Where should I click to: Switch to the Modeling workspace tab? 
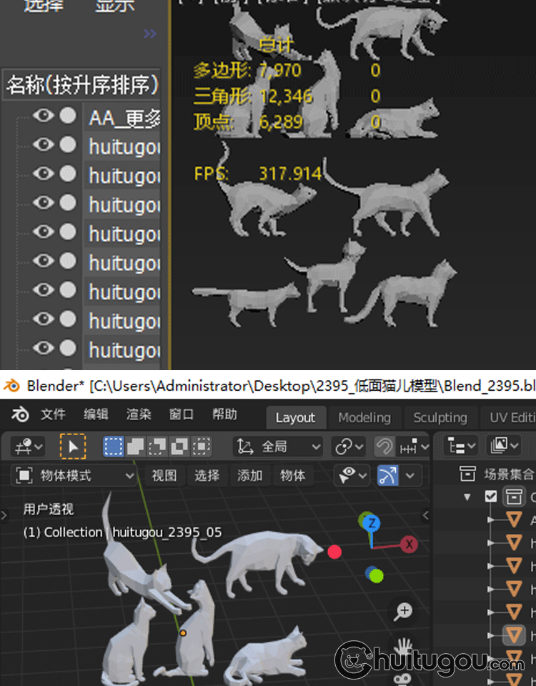(364, 418)
